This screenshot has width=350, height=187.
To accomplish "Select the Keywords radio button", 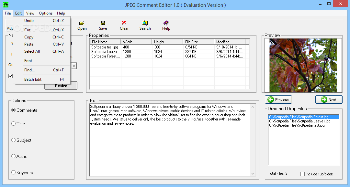I will click(x=13, y=172).
